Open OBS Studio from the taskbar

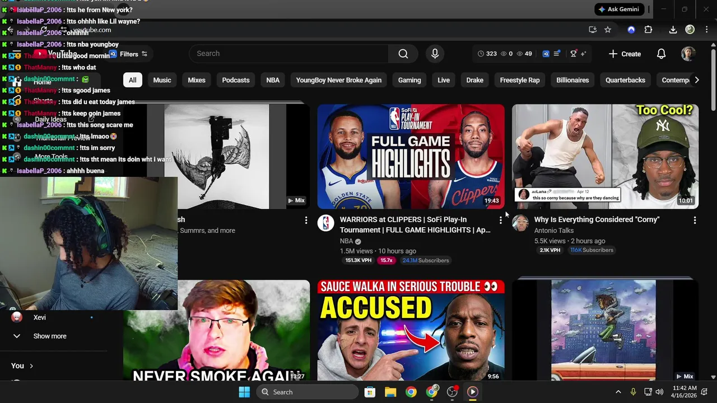452,392
